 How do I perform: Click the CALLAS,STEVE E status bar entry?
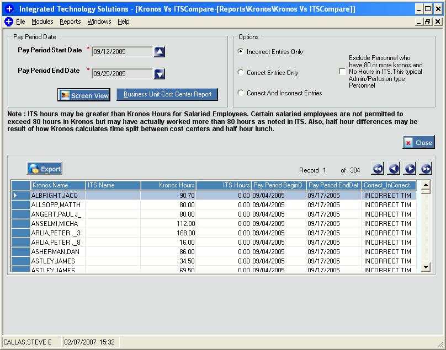point(31,342)
